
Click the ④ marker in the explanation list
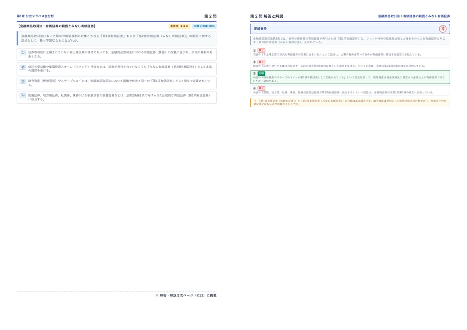click(254, 88)
